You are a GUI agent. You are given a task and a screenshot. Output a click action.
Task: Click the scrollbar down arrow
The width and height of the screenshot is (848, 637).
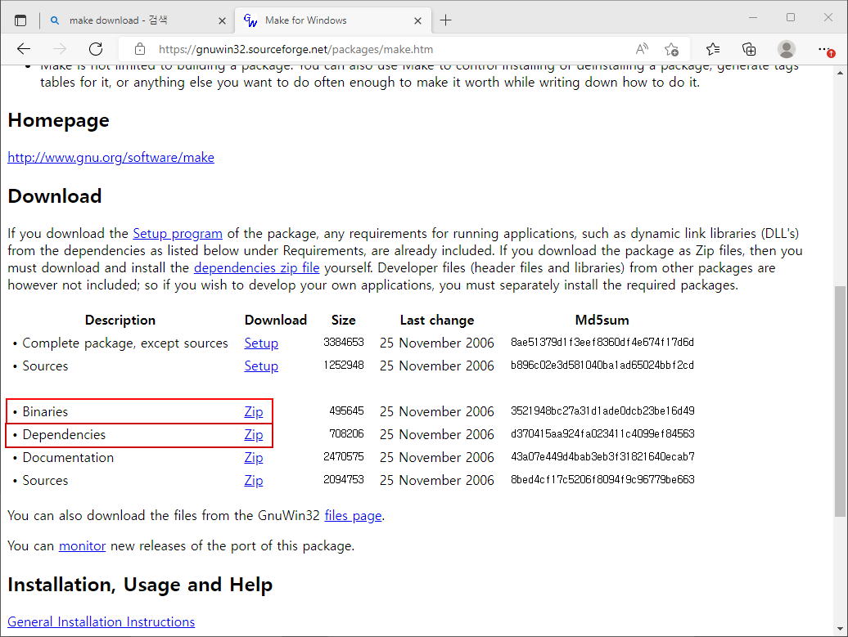click(x=840, y=628)
